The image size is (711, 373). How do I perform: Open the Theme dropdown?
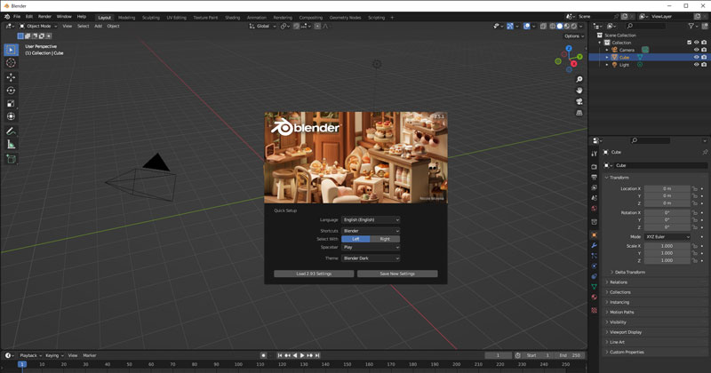[x=371, y=258]
